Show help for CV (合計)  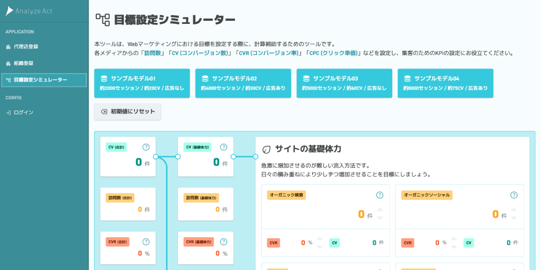[x=146, y=147]
